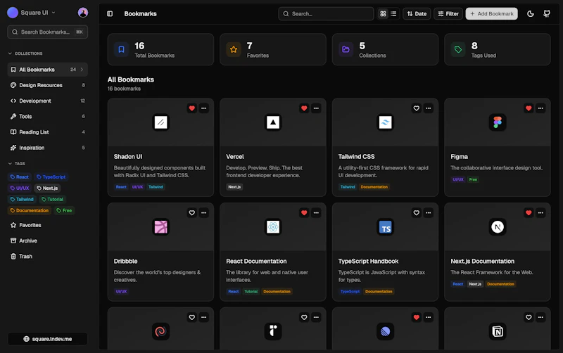The image size is (563, 353).
Task: Open more options for TypeScript Handbook card
Action: tap(428, 213)
